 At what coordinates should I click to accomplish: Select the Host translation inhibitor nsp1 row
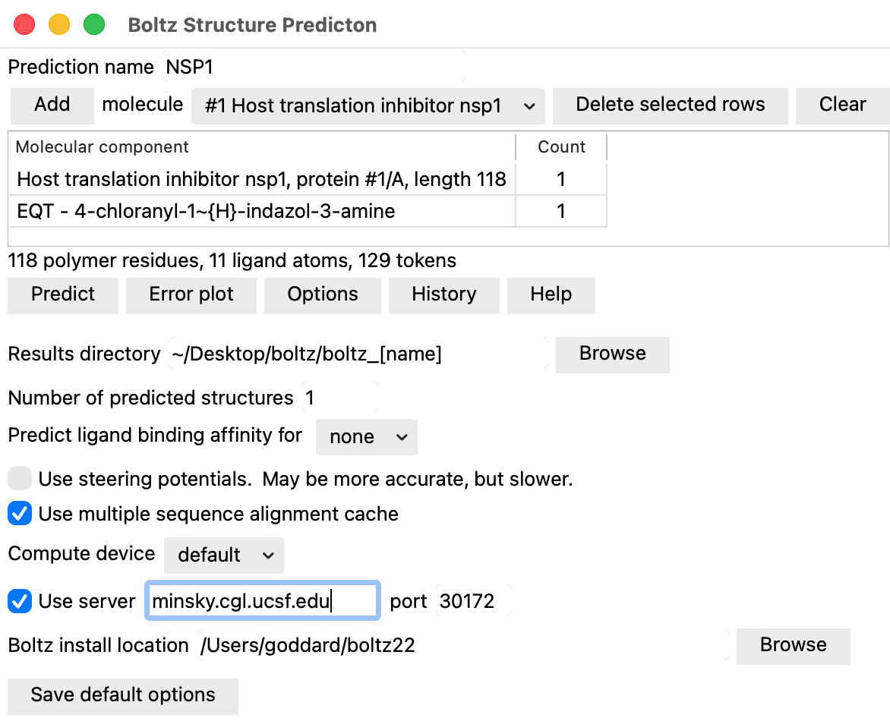(261, 180)
